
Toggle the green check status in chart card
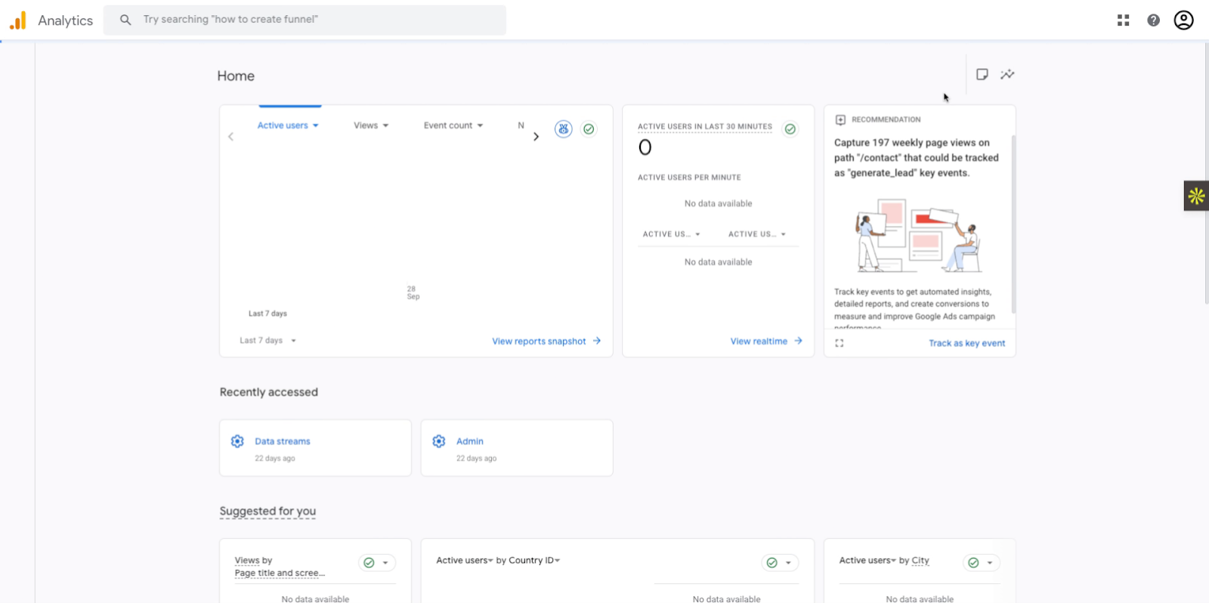[x=589, y=129]
